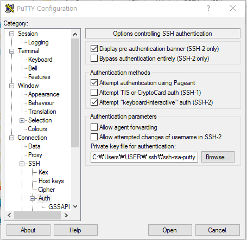The height and width of the screenshot is (240, 247).
Task: Select the SSH category
Action: point(34,164)
